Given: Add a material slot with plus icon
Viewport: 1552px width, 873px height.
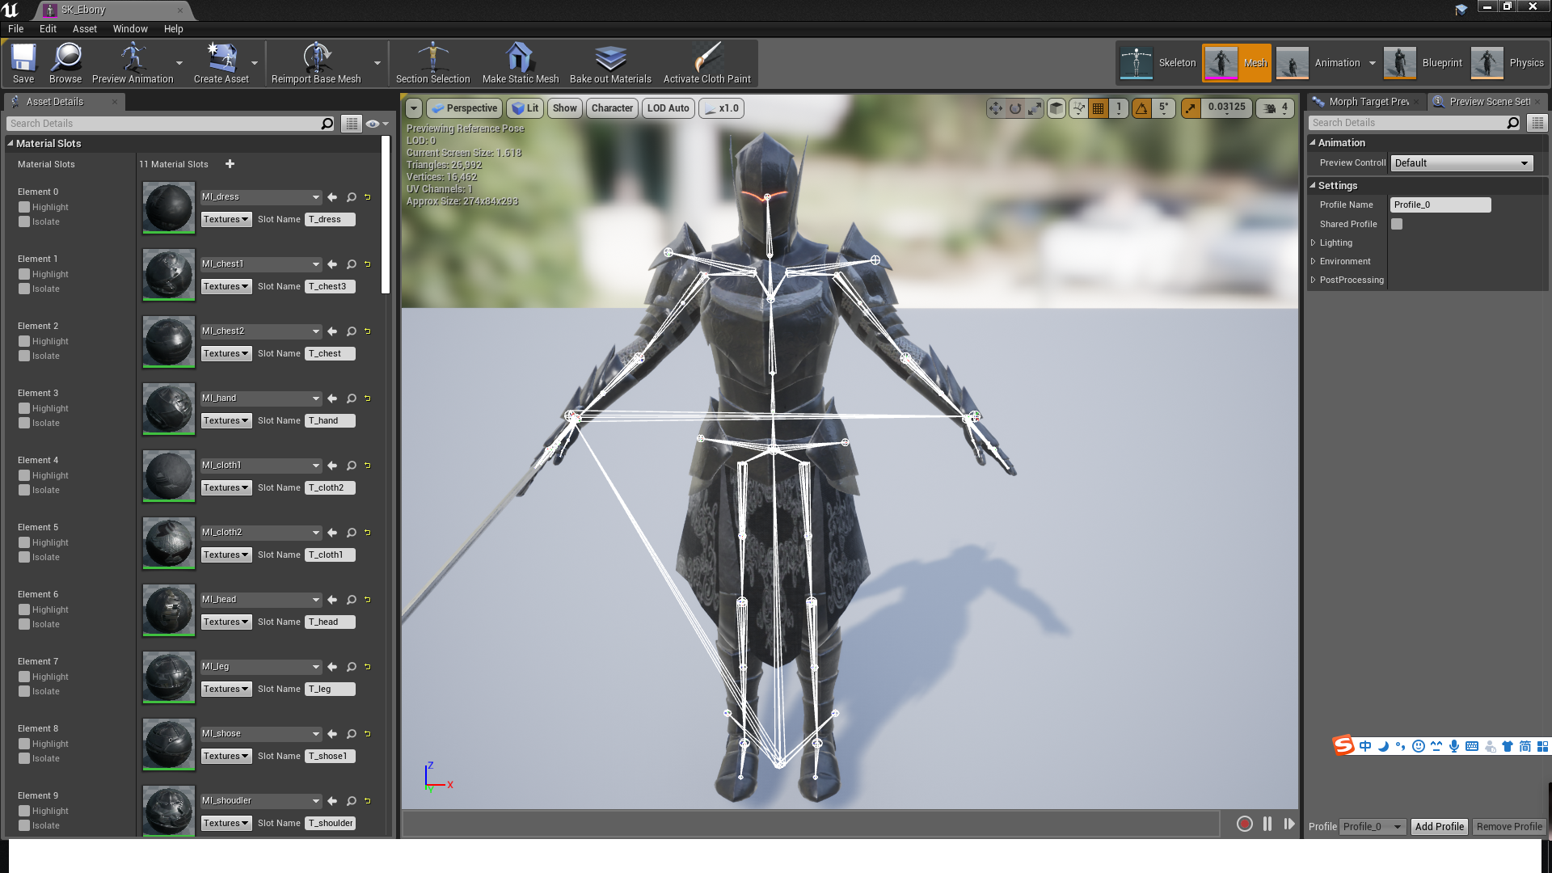Looking at the screenshot, I should (230, 164).
